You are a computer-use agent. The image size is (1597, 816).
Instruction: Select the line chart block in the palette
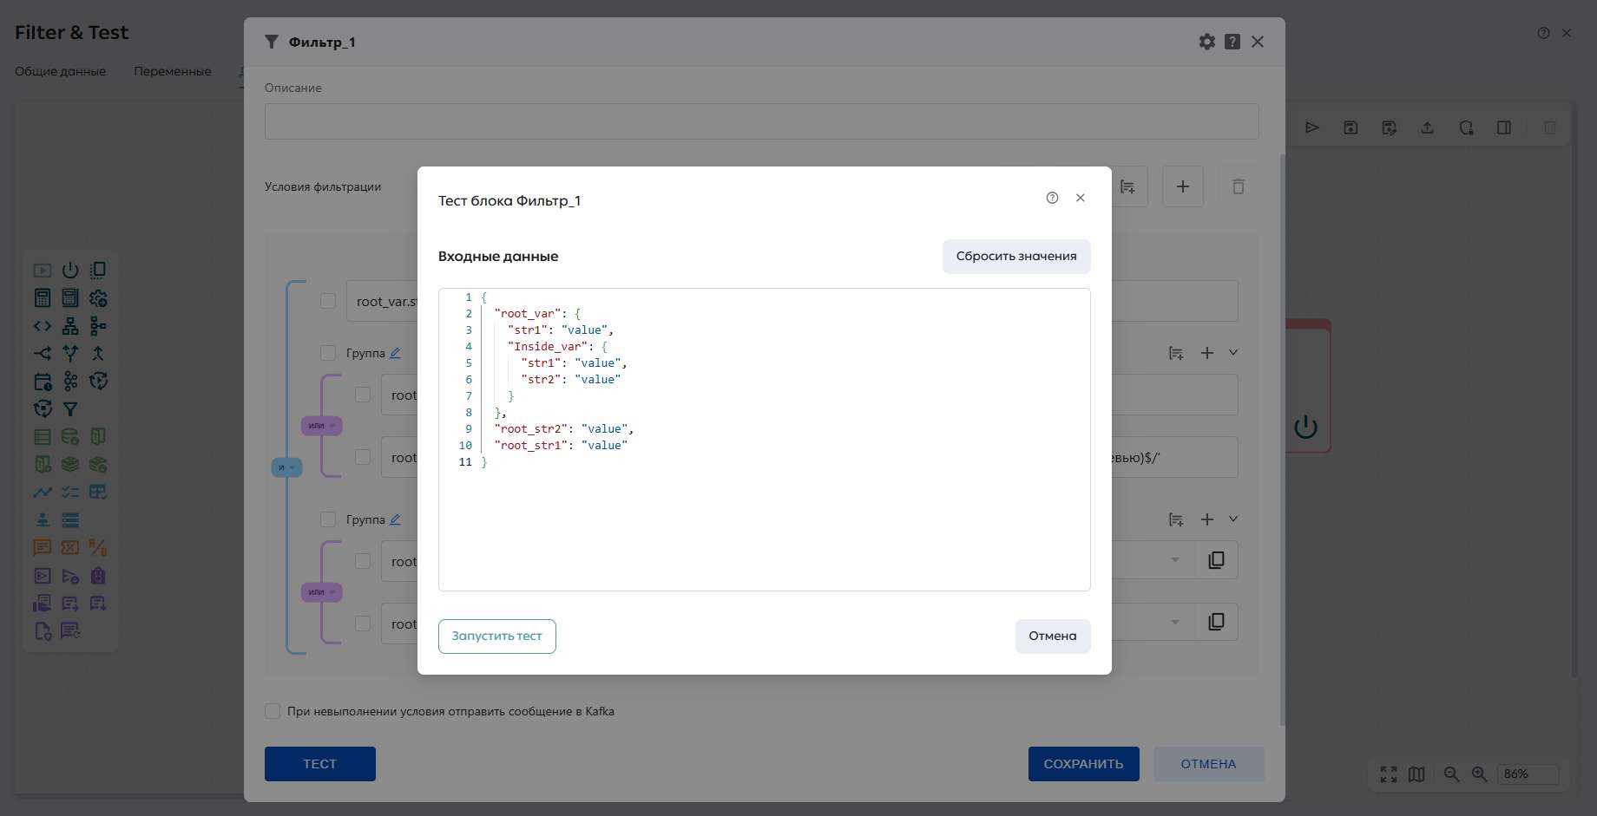coord(43,492)
